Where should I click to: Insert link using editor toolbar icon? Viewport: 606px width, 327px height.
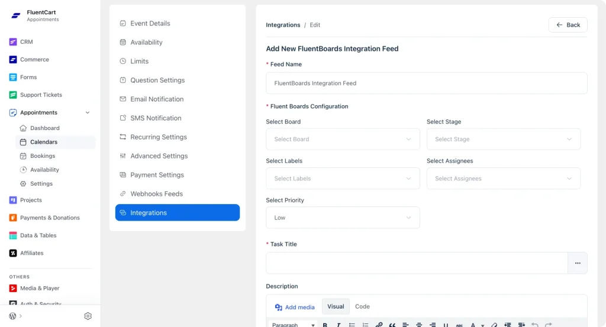point(379,325)
